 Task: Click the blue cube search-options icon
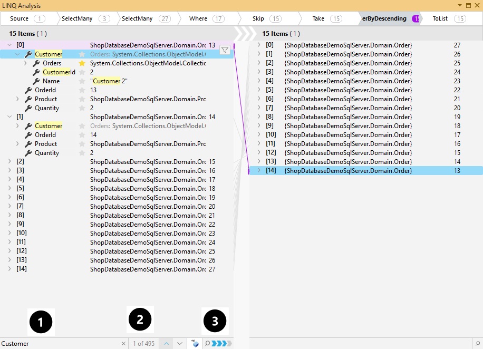click(195, 343)
